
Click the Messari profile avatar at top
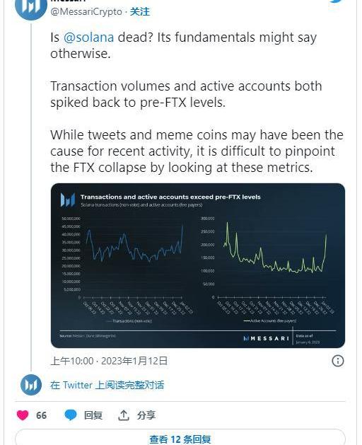point(30,6)
